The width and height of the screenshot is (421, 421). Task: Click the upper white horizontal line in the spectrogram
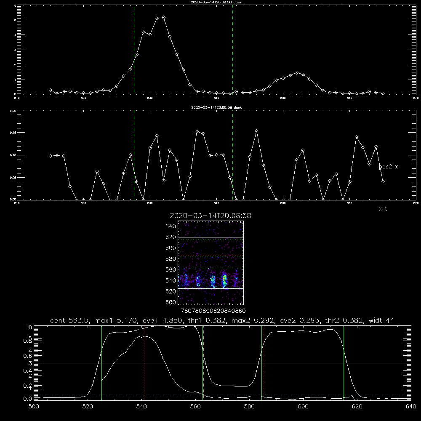[x=211, y=237]
